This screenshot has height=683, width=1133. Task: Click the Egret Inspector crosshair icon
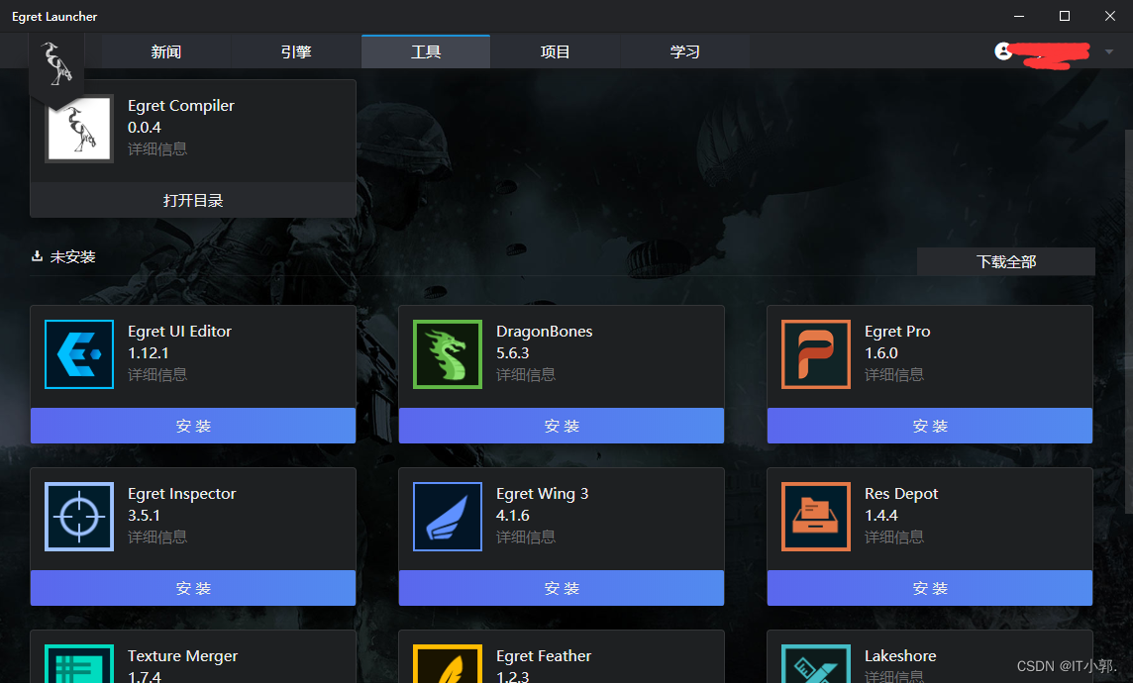79,517
